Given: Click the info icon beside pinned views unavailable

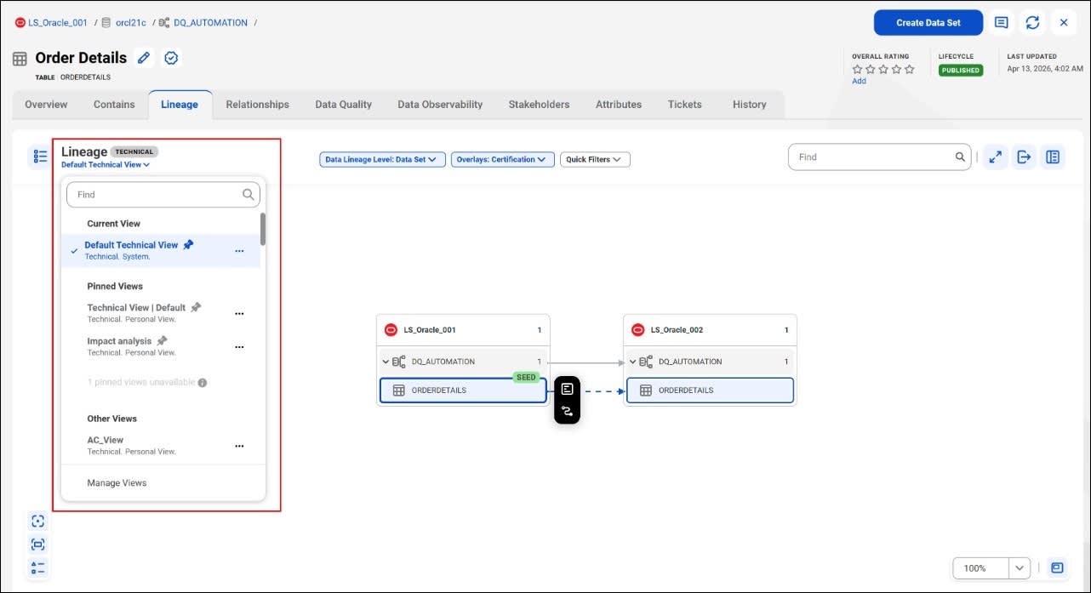Looking at the screenshot, I should point(203,383).
